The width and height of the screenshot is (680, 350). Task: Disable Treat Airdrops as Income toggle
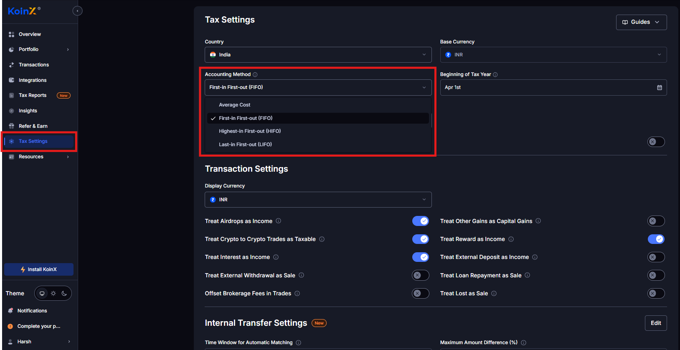click(421, 221)
